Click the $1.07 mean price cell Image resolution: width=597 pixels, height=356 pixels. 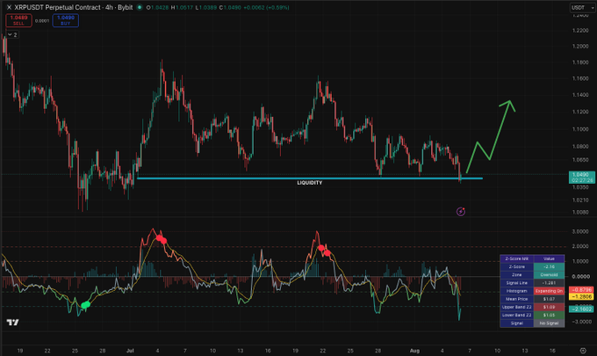pos(549,299)
